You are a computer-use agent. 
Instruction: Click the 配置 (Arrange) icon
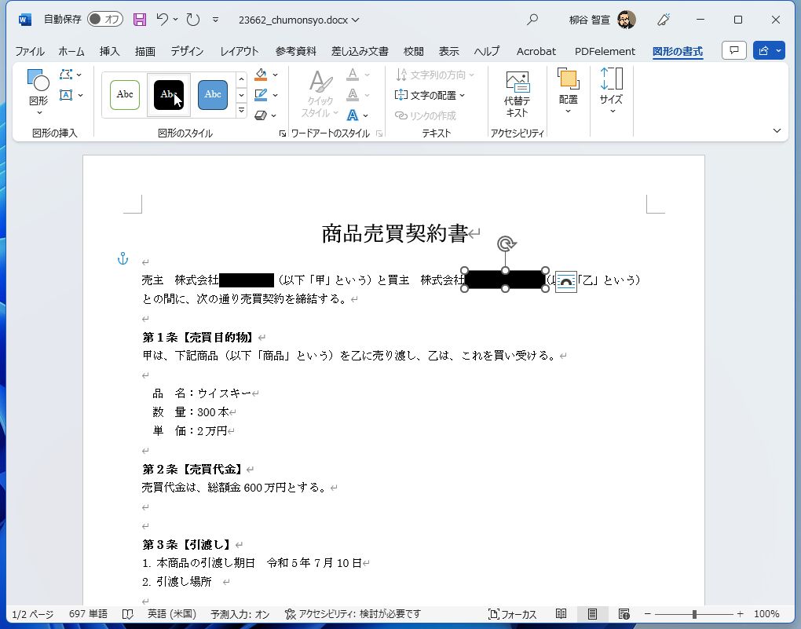(x=567, y=89)
